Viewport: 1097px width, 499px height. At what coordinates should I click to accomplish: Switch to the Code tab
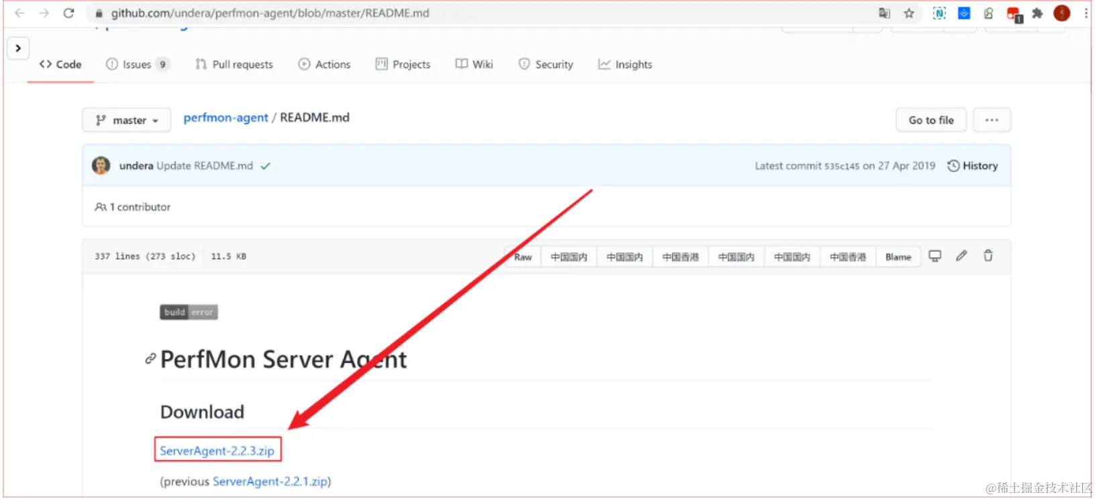point(60,64)
